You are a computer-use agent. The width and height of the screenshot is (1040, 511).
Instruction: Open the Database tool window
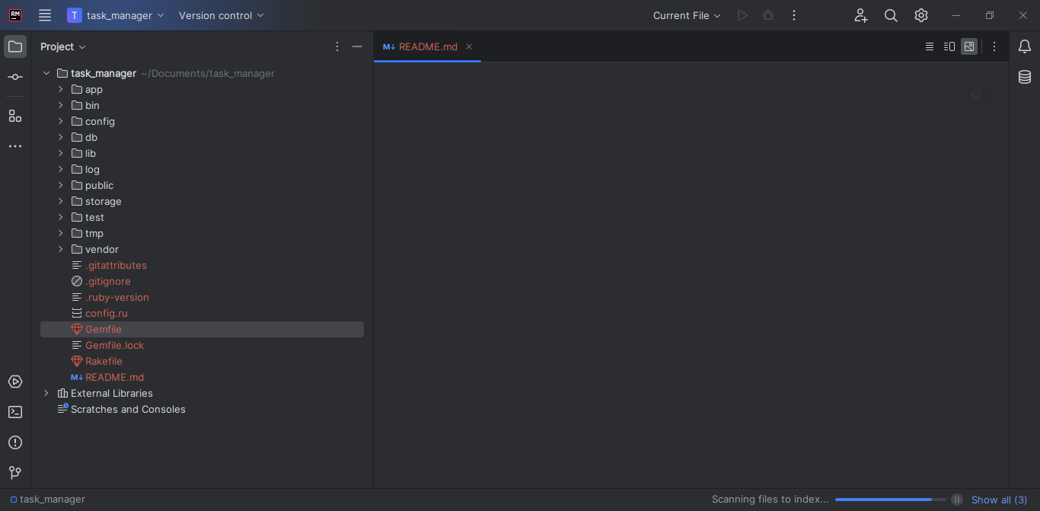(x=1025, y=77)
